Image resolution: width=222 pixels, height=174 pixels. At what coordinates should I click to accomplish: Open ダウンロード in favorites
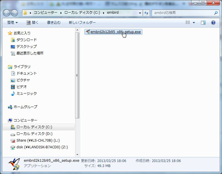pos(27,40)
